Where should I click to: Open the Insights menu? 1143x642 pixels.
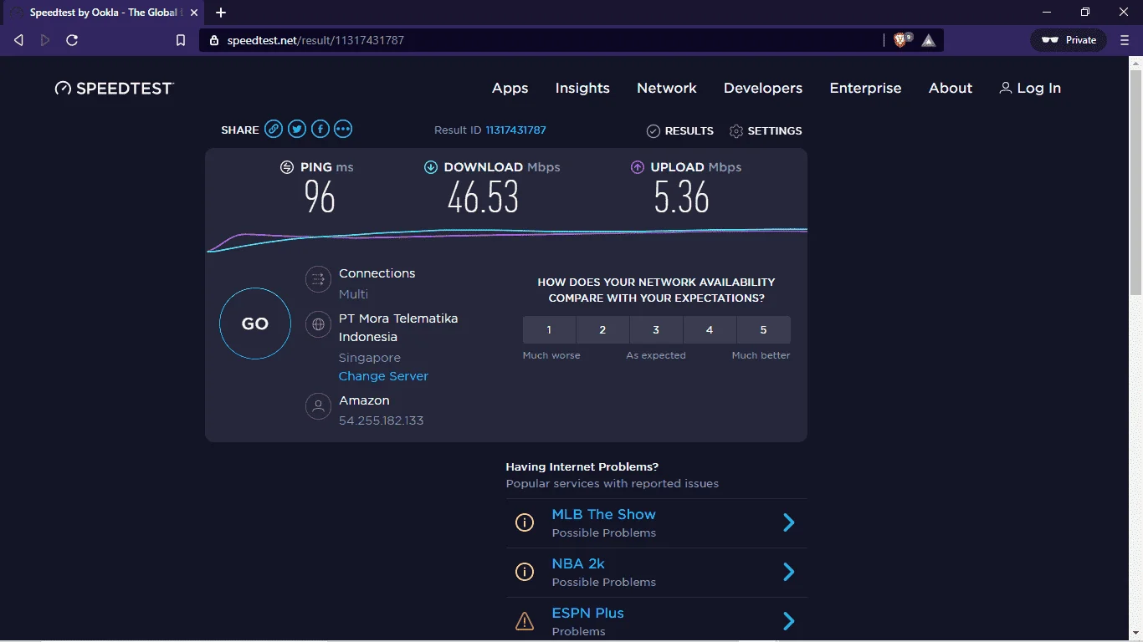(x=582, y=88)
